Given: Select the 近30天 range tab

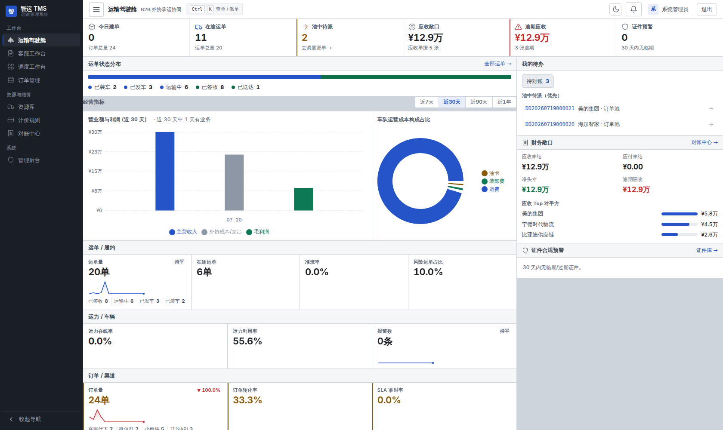Looking at the screenshot, I should (452, 102).
